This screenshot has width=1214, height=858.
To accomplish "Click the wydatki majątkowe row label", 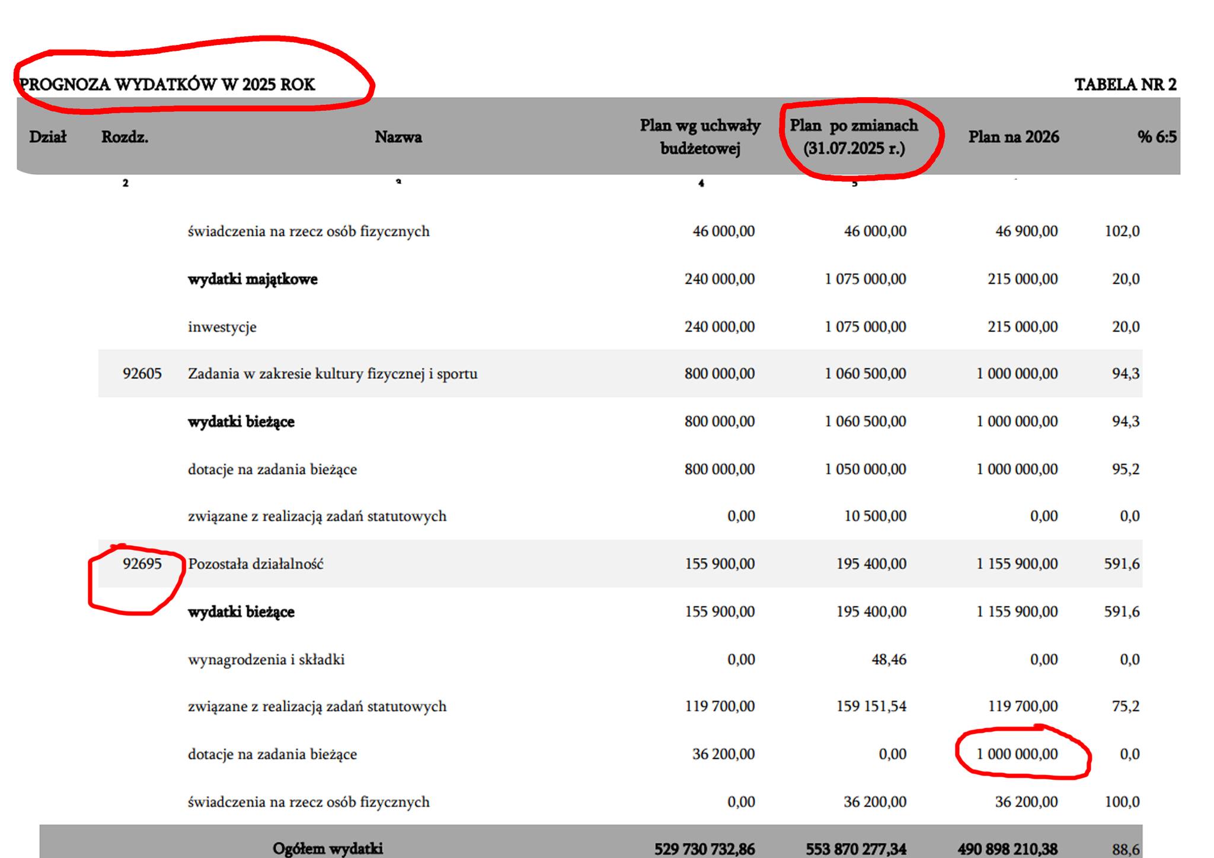I will (253, 279).
